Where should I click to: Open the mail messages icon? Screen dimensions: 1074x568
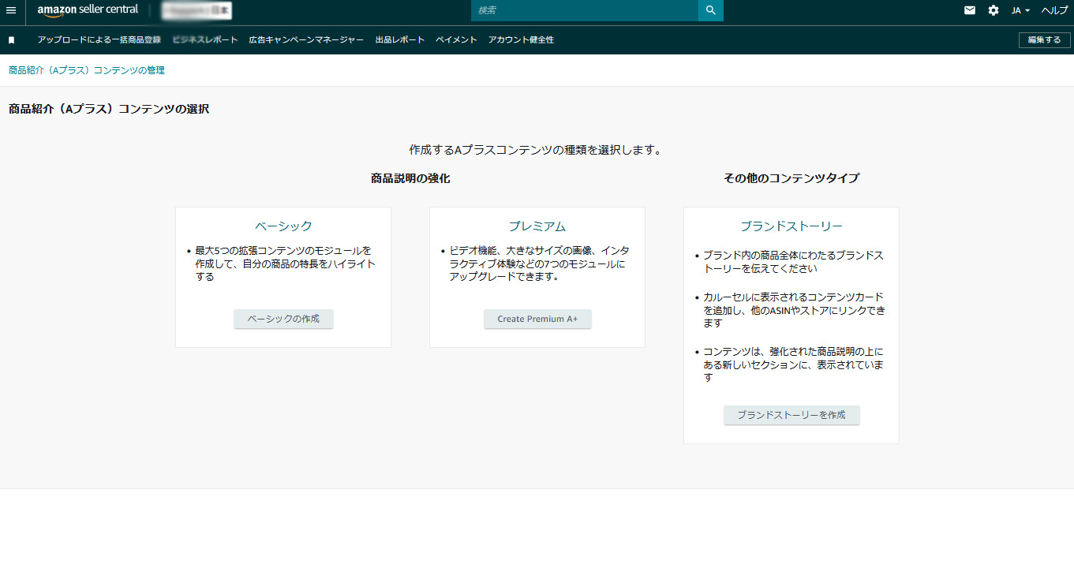[x=970, y=10]
